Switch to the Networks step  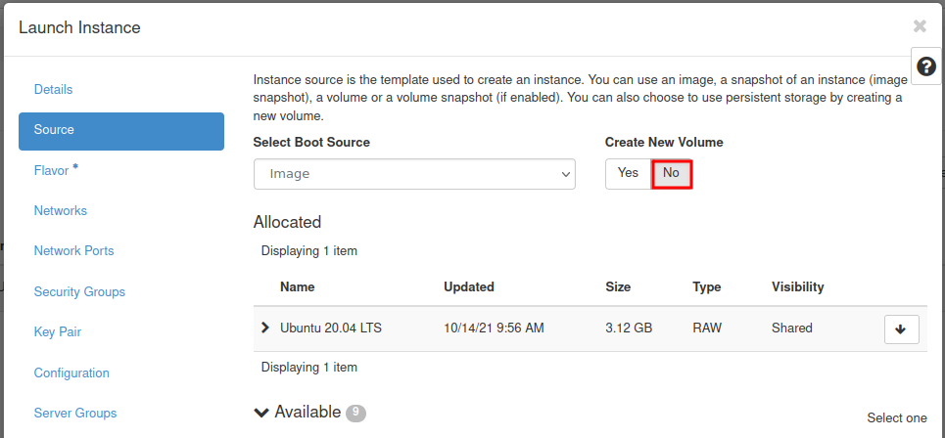[x=61, y=211]
